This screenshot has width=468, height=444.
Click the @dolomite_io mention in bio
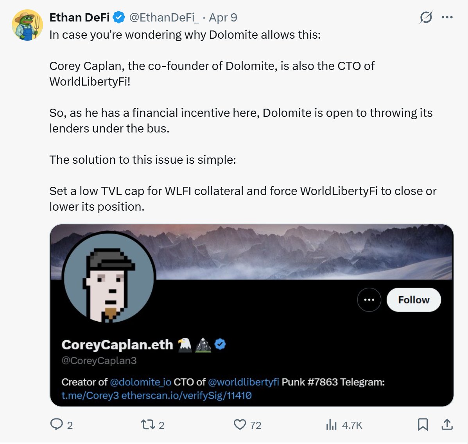tap(141, 382)
